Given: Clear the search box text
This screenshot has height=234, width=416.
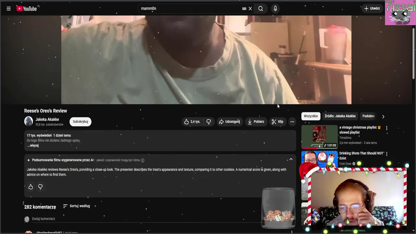Looking at the screenshot, I should click(x=250, y=8).
